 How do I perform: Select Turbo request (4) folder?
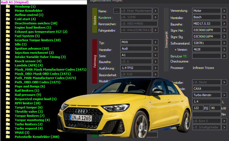(x=29, y=128)
